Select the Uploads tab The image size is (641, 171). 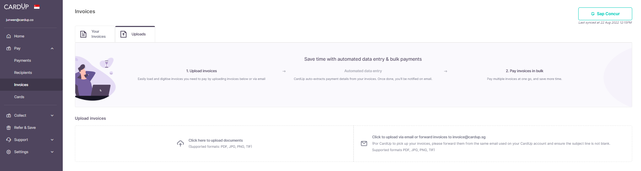(135, 34)
